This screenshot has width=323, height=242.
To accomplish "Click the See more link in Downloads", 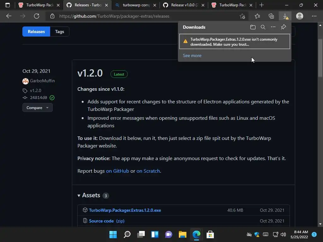I will click(192, 55).
